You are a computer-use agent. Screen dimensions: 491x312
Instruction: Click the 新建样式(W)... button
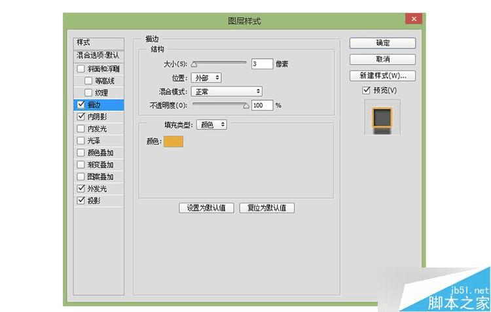click(x=383, y=75)
